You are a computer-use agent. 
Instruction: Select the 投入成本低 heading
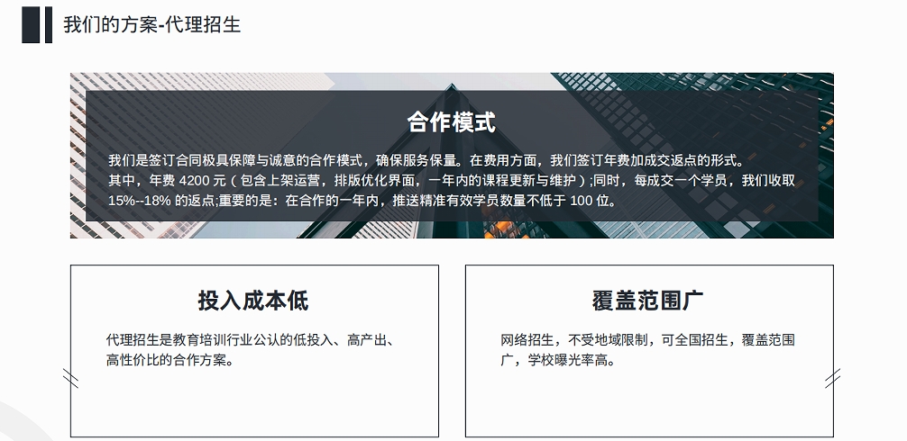tap(253, 300)
